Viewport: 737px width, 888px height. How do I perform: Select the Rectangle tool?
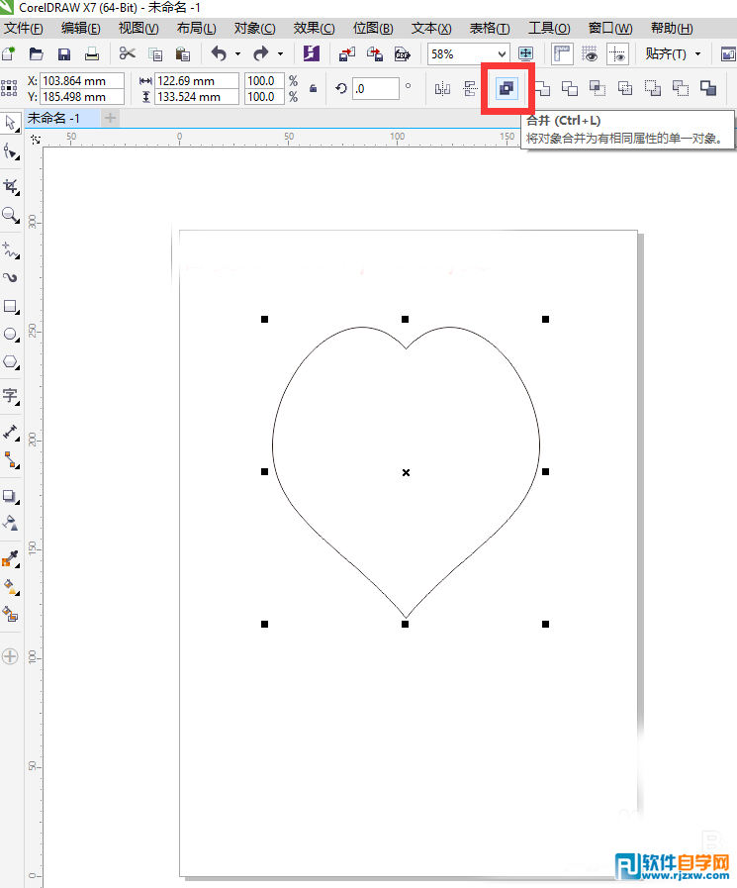pos(11,306)
